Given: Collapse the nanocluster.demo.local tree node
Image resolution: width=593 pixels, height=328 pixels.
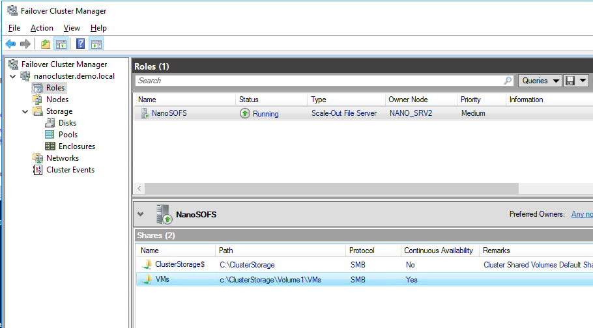Looking at the screenshot, I should click(x=13, y=76).
